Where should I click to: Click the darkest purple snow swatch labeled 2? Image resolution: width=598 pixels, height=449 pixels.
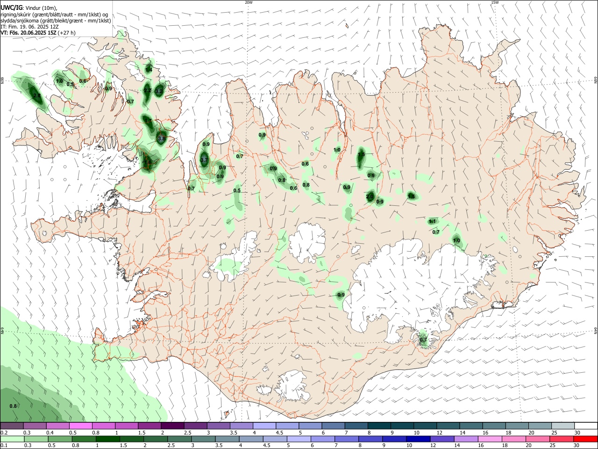[x=172, y=426]
